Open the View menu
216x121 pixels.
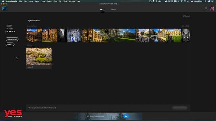(x=65, y=1)
